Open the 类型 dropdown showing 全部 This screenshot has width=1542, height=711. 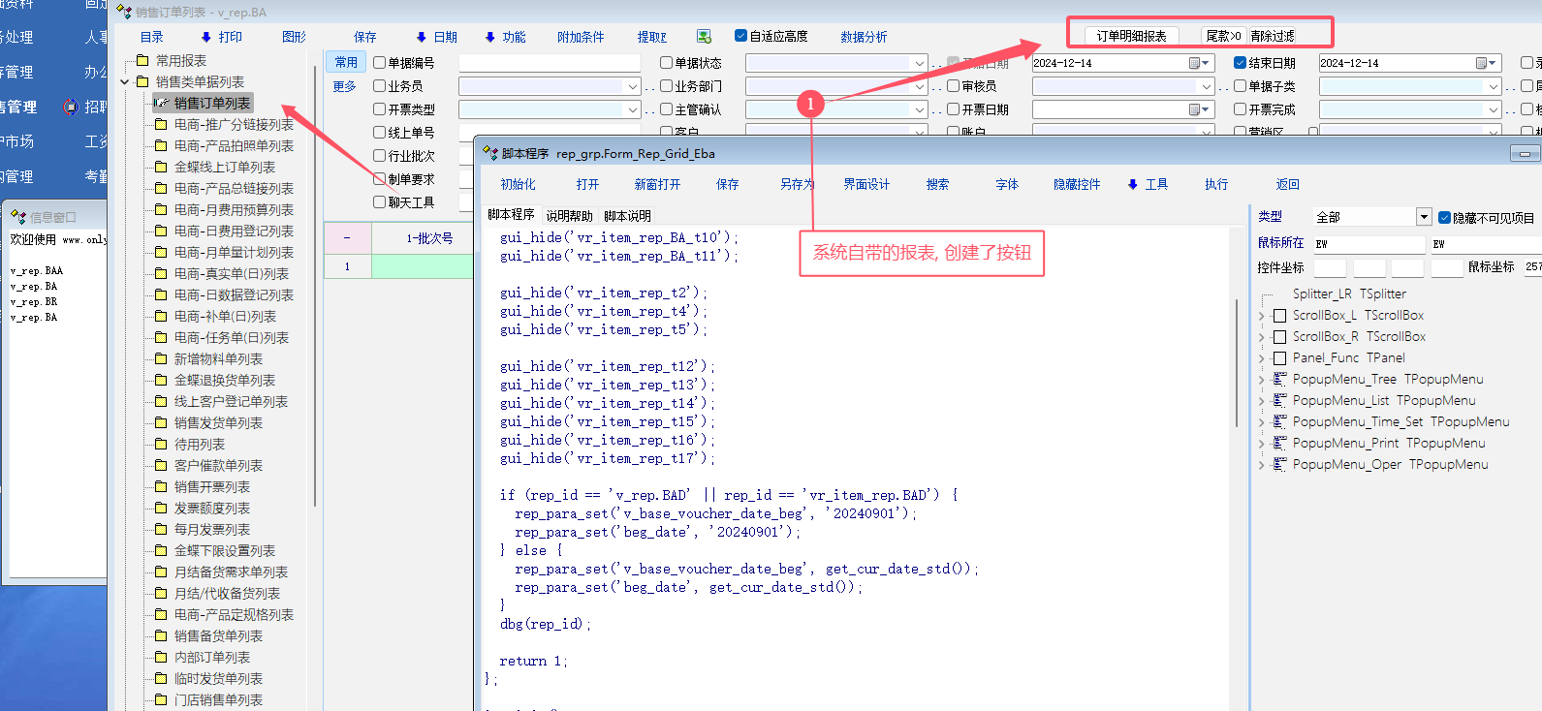1424,217
